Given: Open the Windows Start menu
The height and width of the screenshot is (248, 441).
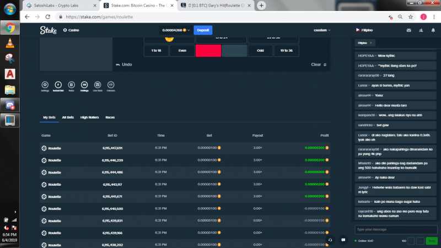Looking at the screenshot, I should click(x=10, y=9).
